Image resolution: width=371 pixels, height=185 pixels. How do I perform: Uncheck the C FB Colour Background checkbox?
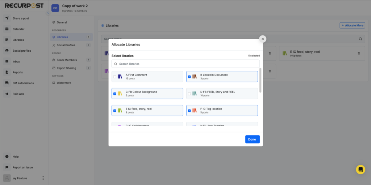tap(115, 94)
